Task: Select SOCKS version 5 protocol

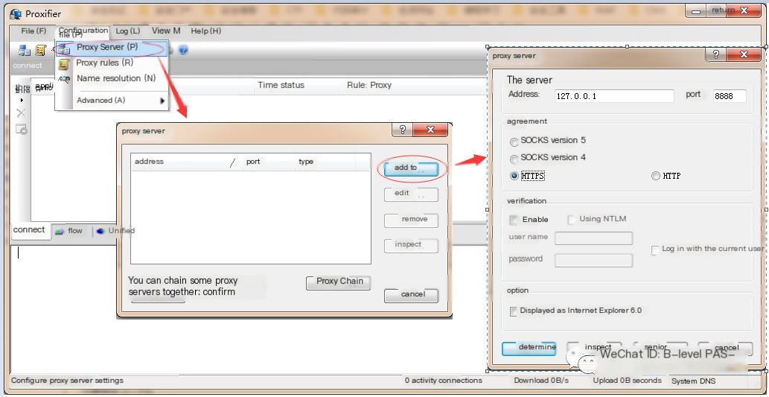Action: [x=514, y=142]
